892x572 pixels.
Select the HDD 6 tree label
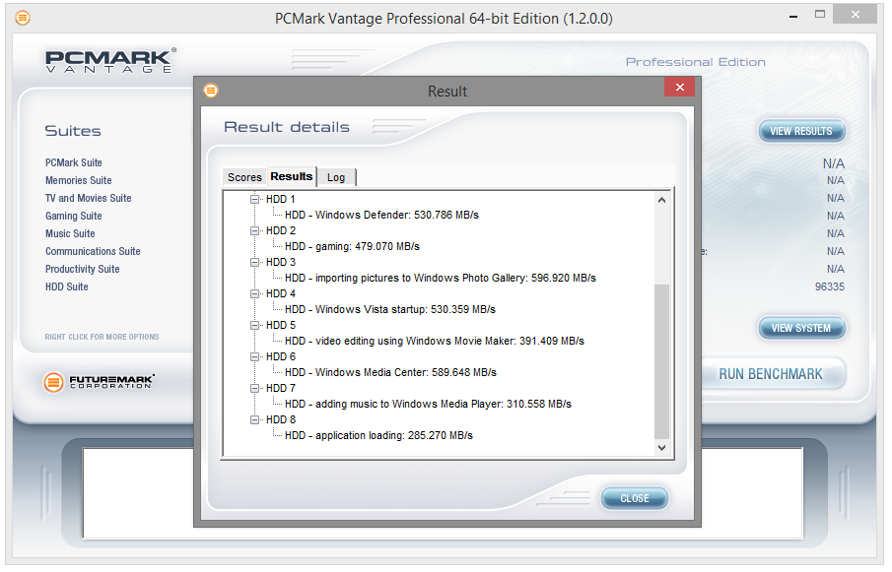point(281,356)
